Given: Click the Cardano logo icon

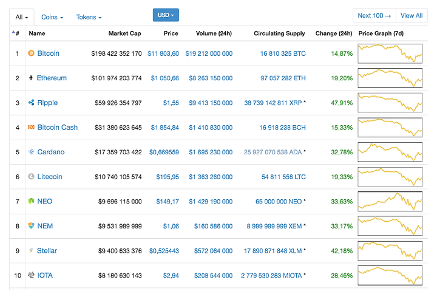Looking at the screenshot, I should (x=31, y=152).
